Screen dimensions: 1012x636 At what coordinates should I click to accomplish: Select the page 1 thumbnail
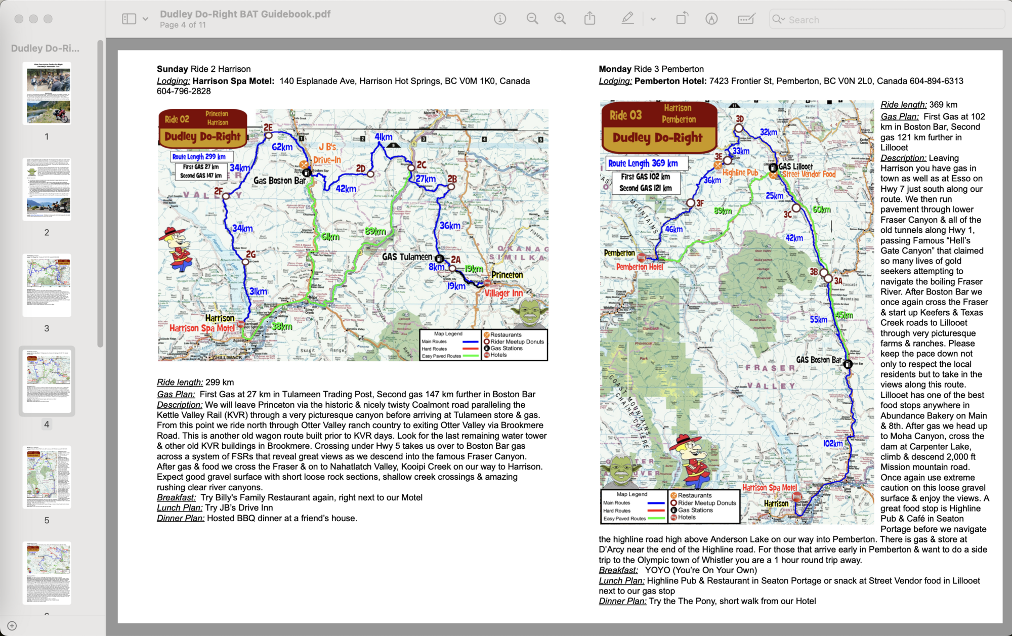point(47,93)
